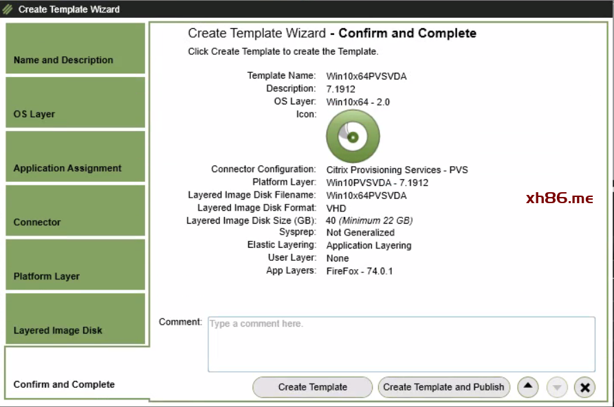Jump to the Platform Layer step
The height and width of the screenshot is (407, 614).
(76, 265)
